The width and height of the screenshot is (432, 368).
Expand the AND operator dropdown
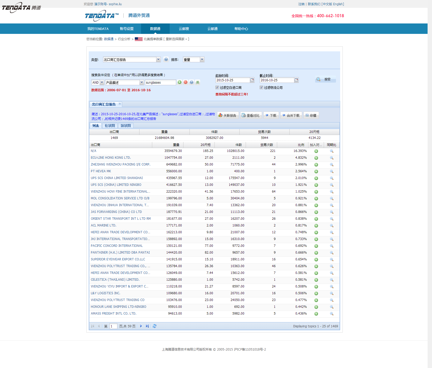[102, 82]
